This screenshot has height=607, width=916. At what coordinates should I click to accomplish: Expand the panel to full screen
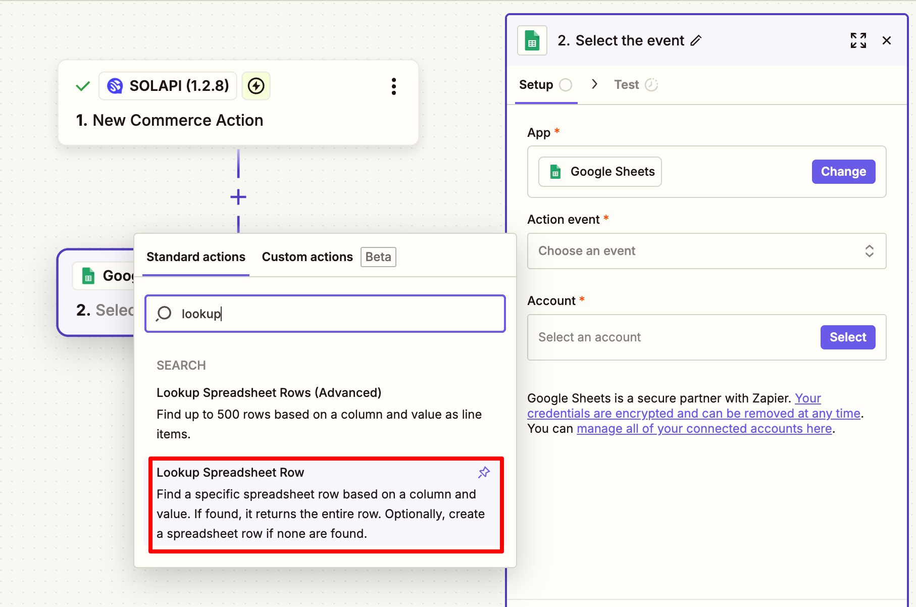click(x=858, y=40)
